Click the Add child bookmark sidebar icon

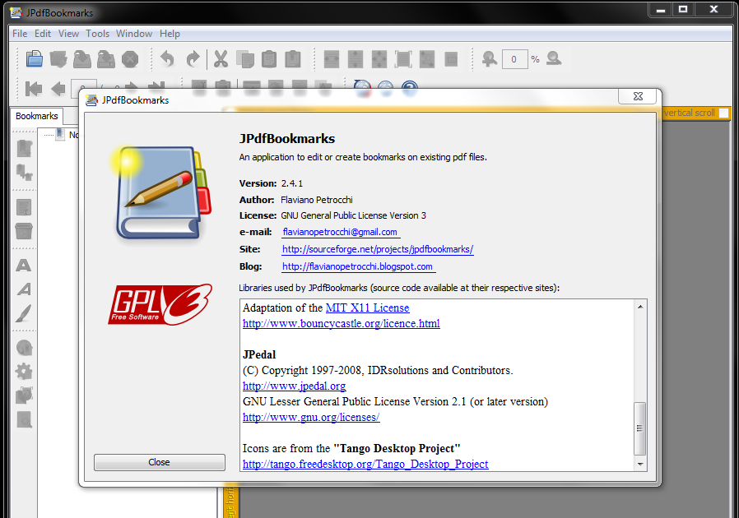pyautogui.click(x=24, y=172)
